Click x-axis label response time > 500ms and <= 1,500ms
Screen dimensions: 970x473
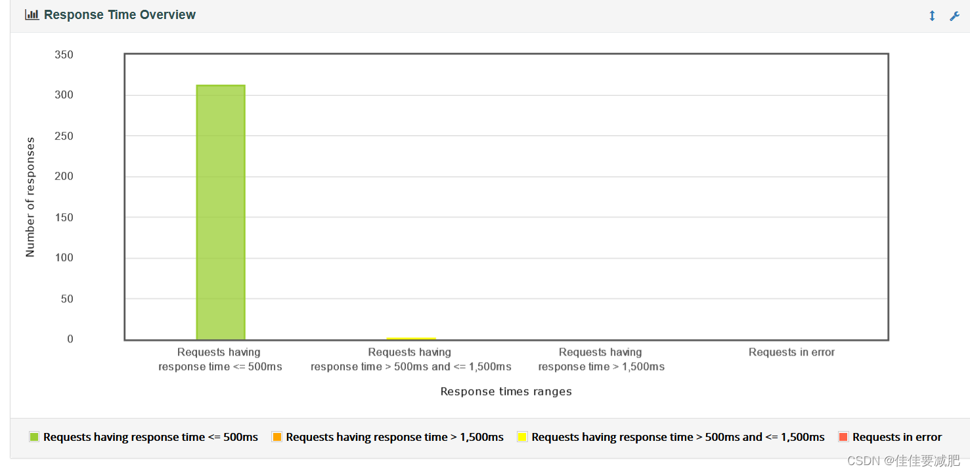[410, 360]
